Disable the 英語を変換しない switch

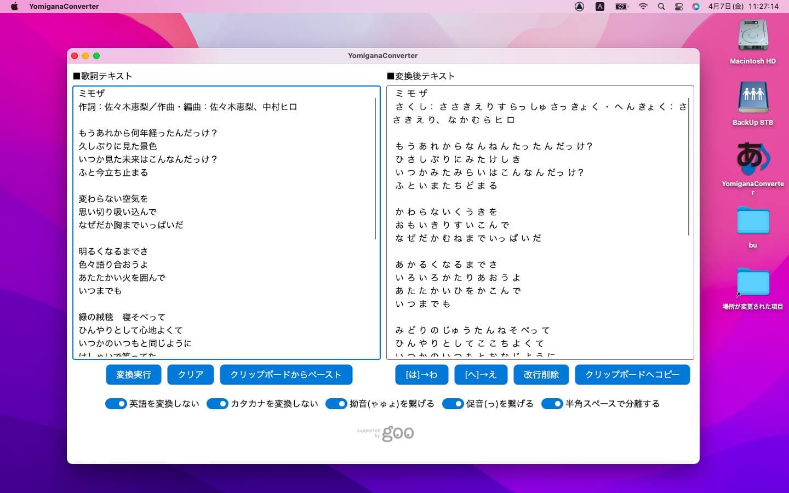(x=116, y=404)
